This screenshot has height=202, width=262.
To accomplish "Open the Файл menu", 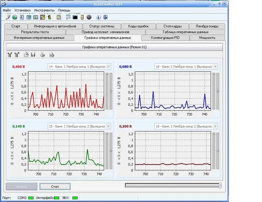I will coord(7,10).
